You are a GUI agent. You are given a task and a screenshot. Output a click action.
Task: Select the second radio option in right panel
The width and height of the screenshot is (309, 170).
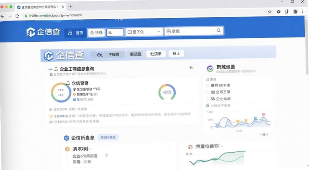(x=207, y=92)
